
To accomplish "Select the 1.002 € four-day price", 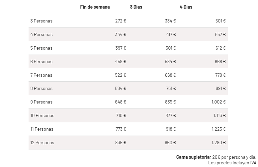I will 218,102.
